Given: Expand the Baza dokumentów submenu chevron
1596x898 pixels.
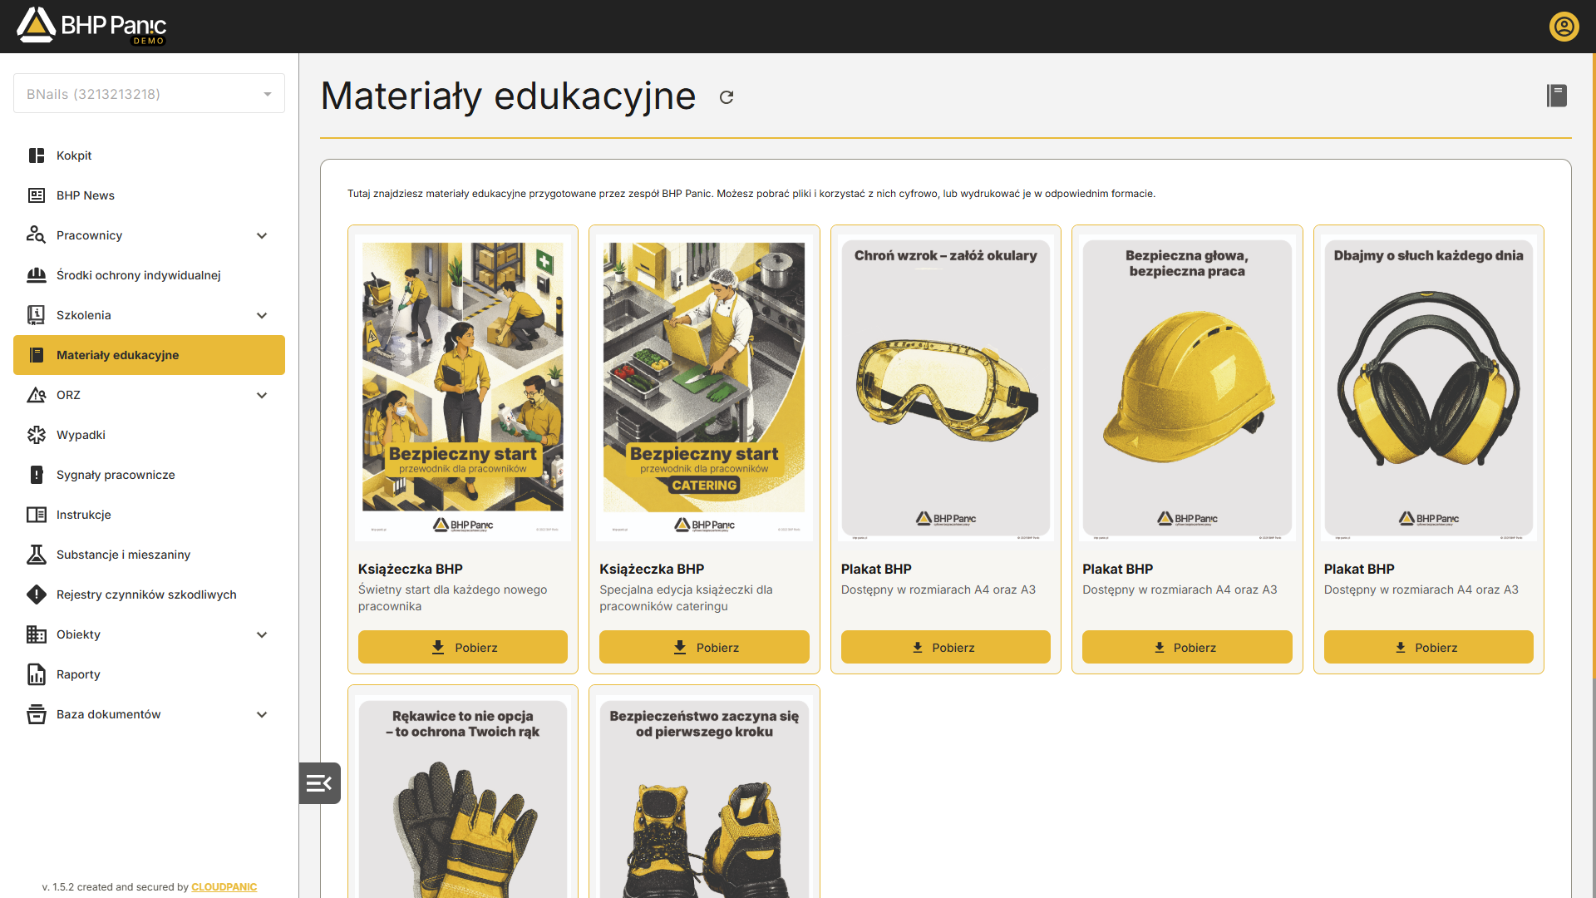Looking at the screenshot, I should coord(262,714).
